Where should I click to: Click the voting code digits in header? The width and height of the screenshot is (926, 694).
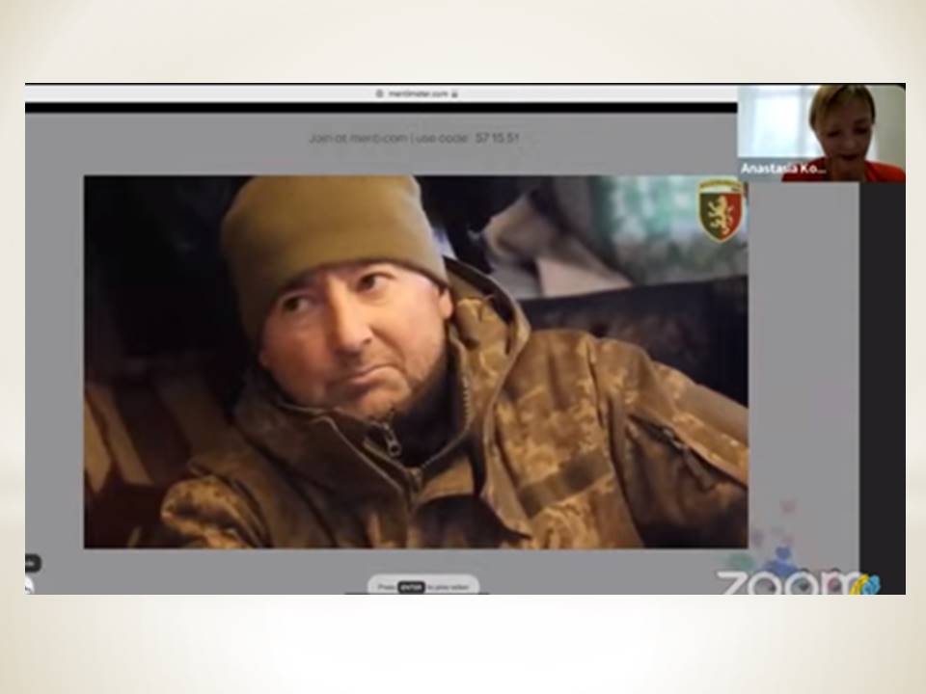pyautogui.click(x=497, y=138)
